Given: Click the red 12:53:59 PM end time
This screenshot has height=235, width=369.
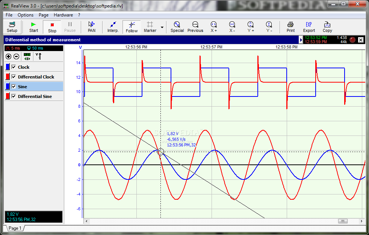Looking at the screenshot, I should (316, 42).
